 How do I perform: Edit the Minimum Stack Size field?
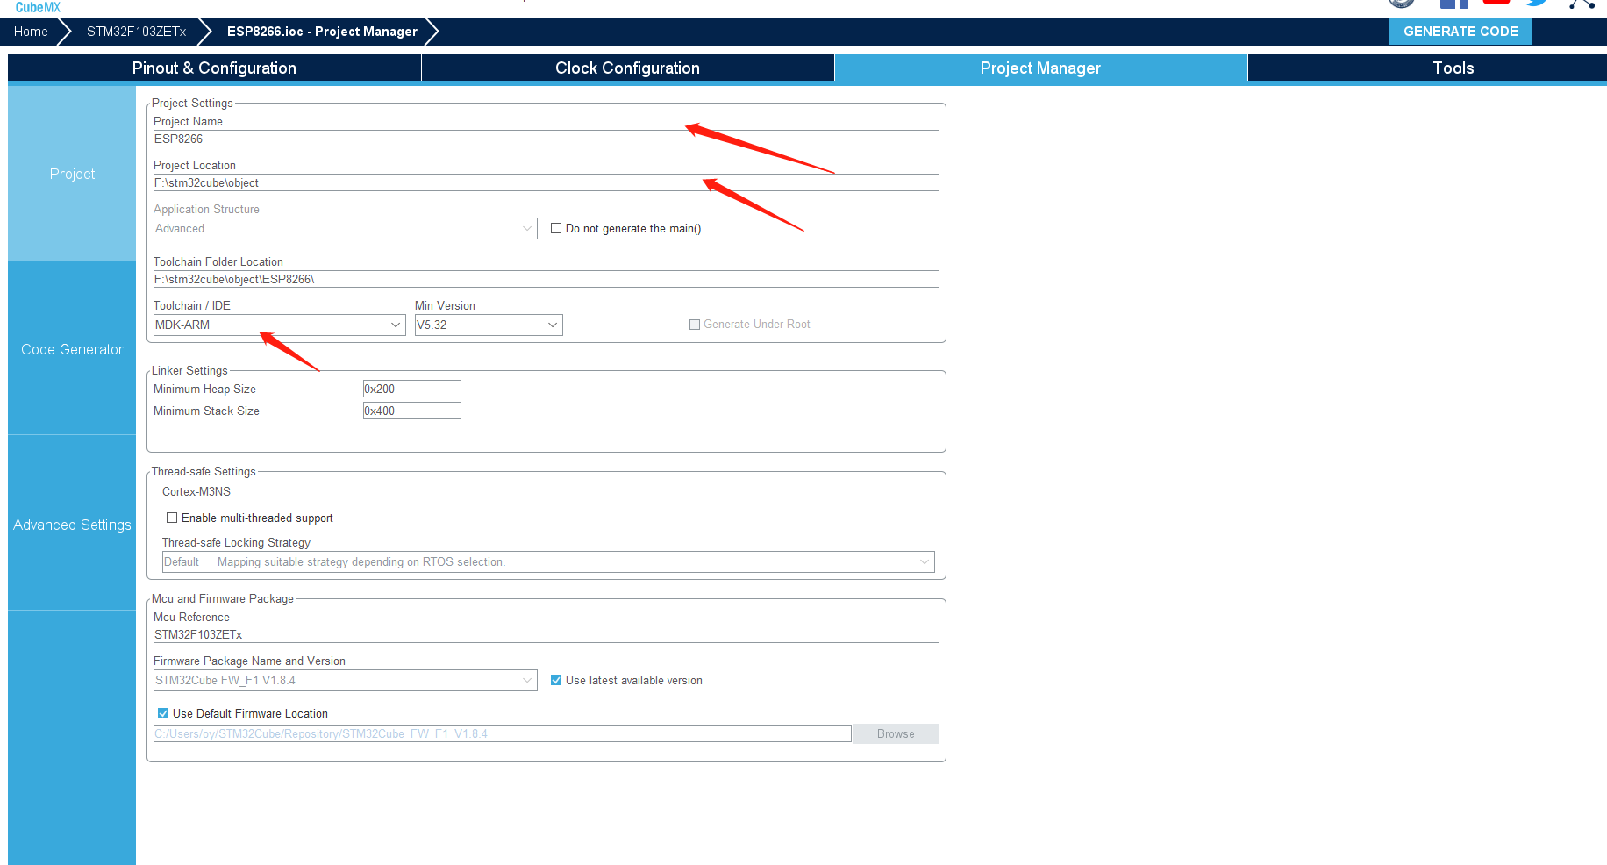[x=411, y=411]
